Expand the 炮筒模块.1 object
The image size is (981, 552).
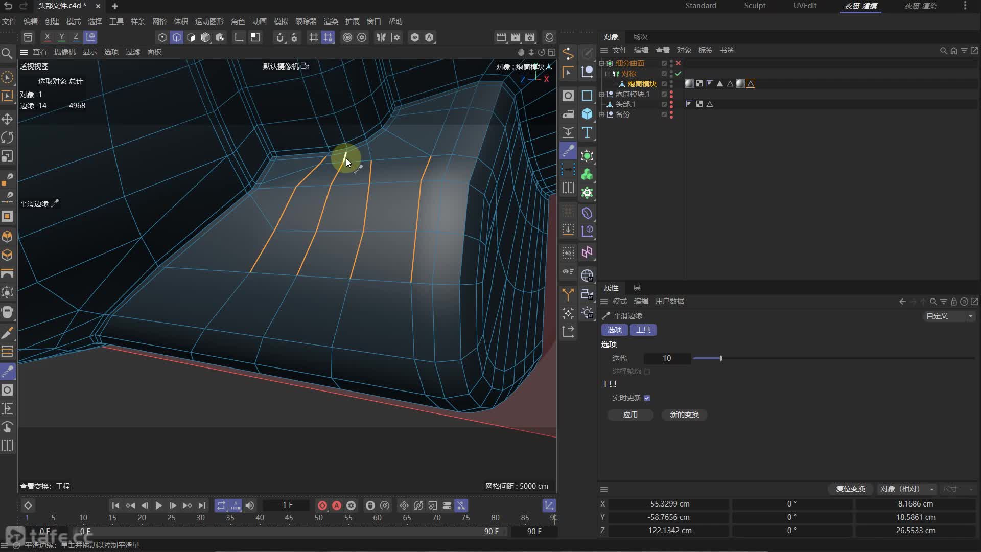[x=602, y=94]
